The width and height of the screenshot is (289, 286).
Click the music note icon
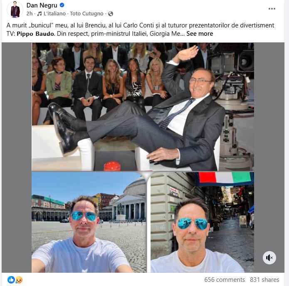pos(40,14)
